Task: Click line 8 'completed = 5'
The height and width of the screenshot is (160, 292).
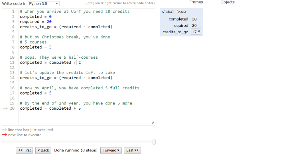Action: point(36,47)
